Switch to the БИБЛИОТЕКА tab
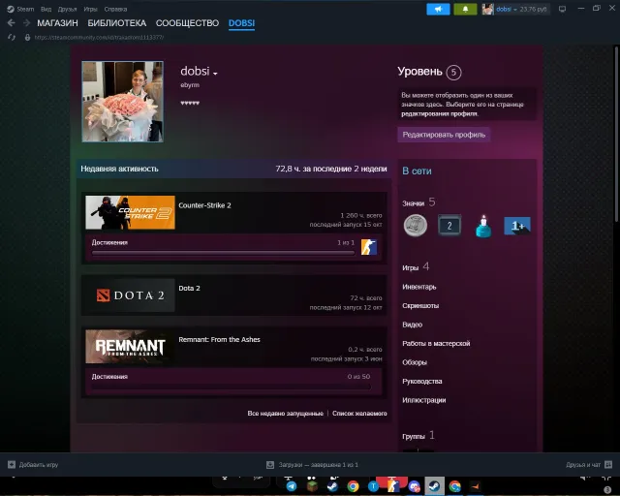The width and height of the screenshot is (620, 496). coord(116,23)
